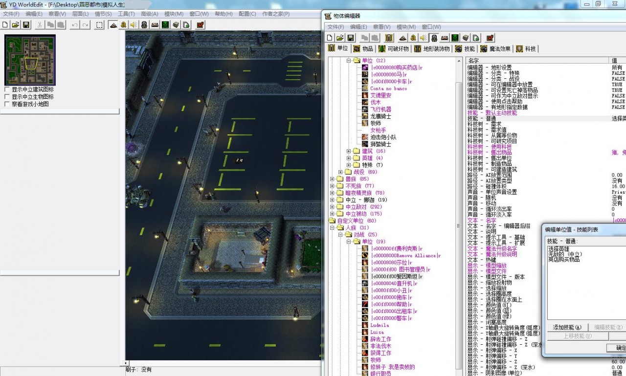The height and width of the screenshot is (376, 626).
Task: Expand the 暗夜精灵族 (78) folder
Action: coord(333,193)
